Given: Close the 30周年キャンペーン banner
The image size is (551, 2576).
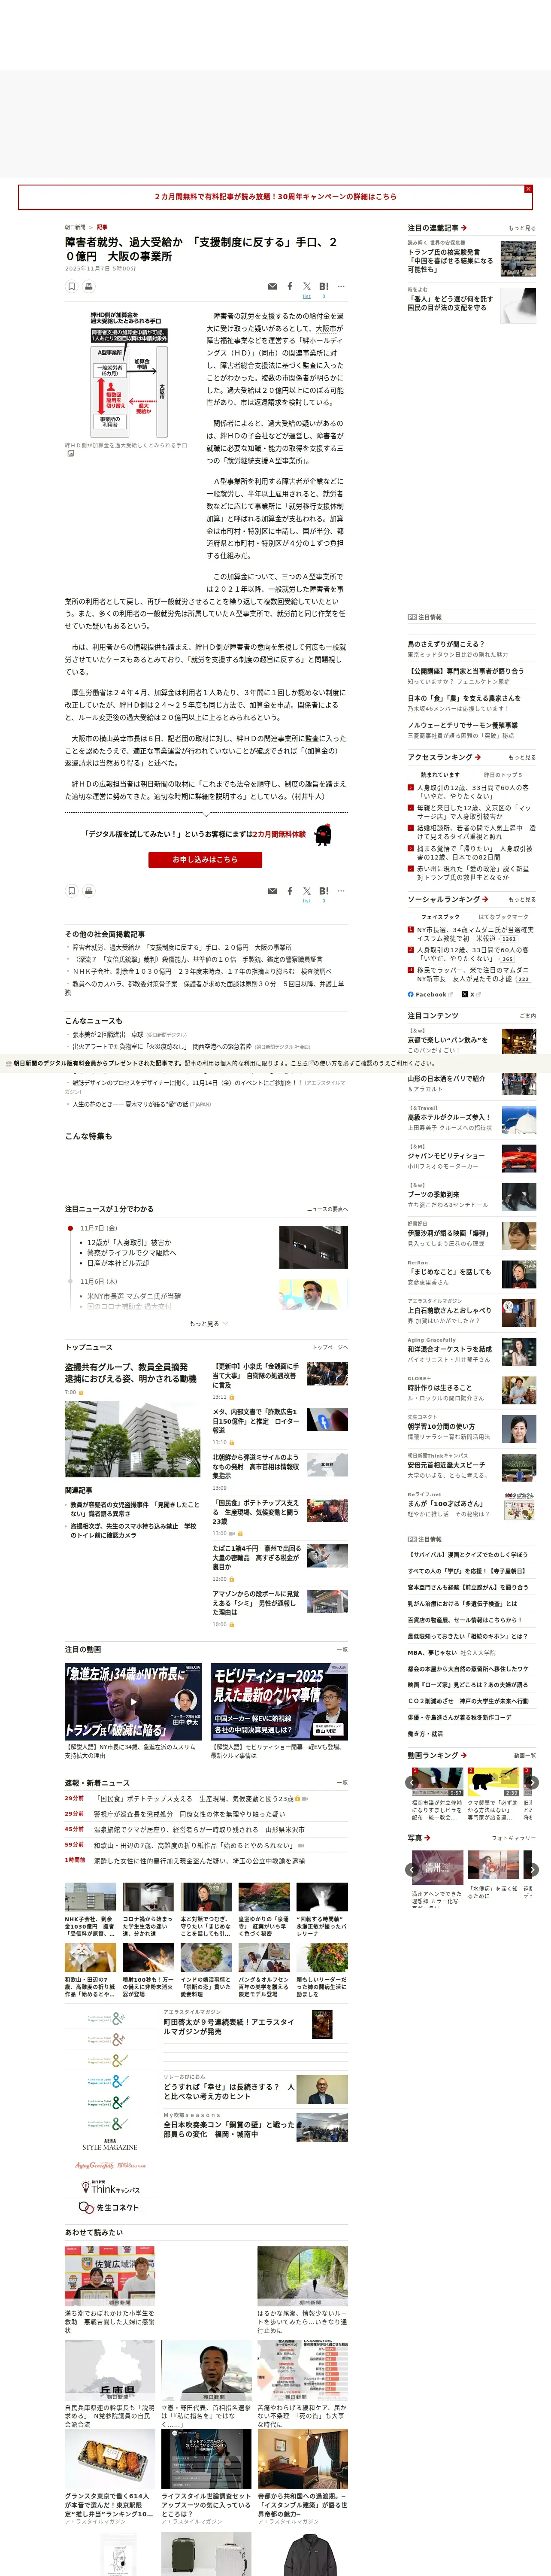Looking at the screenshot, I should [x=528, y=189].
